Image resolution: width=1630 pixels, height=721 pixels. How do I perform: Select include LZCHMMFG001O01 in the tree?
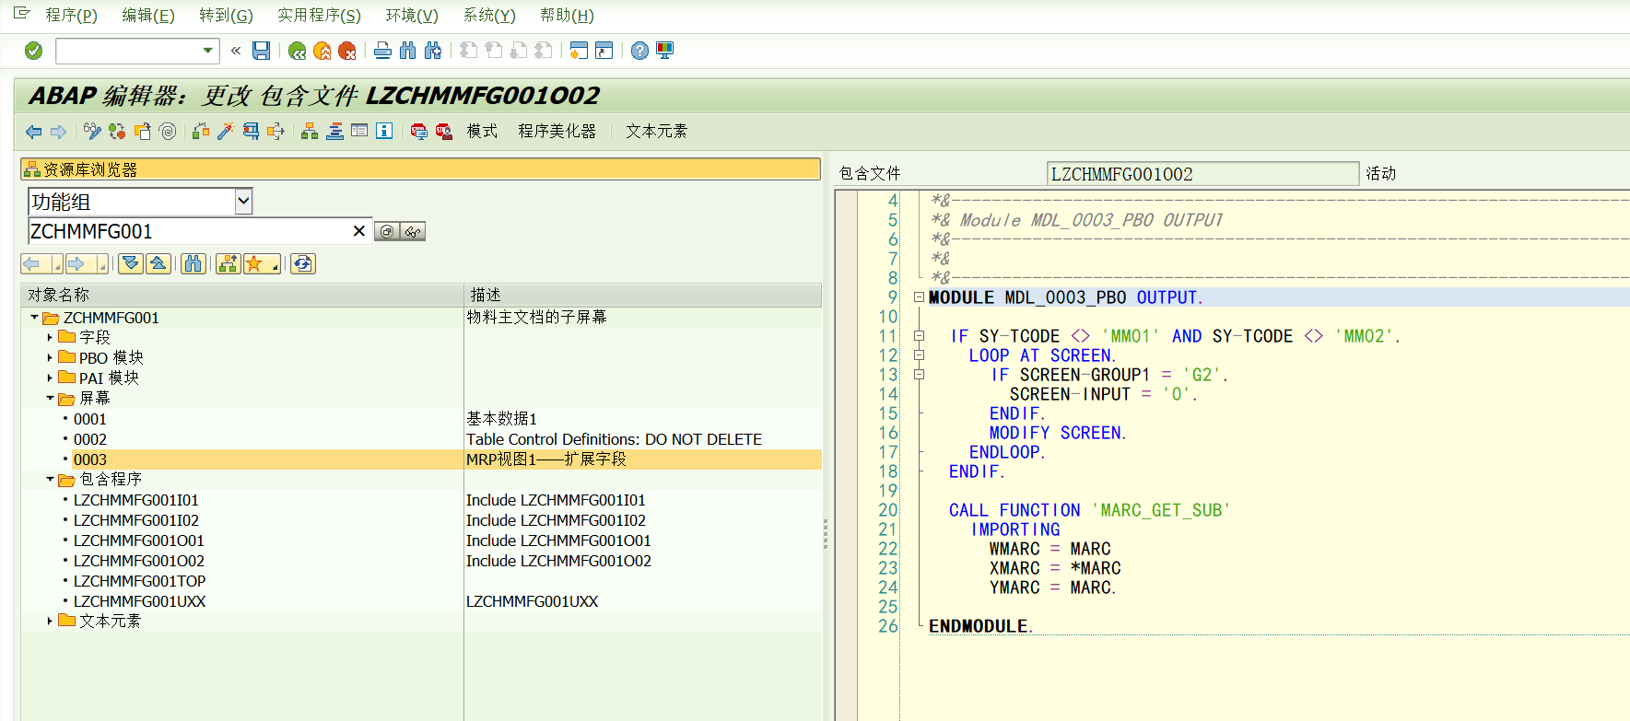139,541
